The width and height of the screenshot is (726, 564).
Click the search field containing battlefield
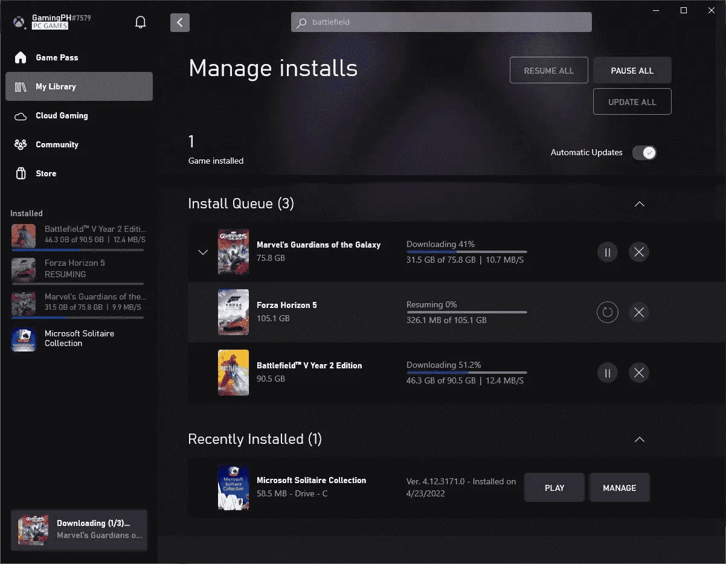(x=442, y=22)
